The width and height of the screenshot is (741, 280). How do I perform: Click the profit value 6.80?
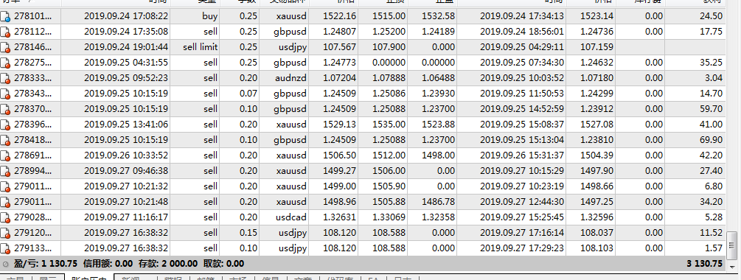(714, 186)
